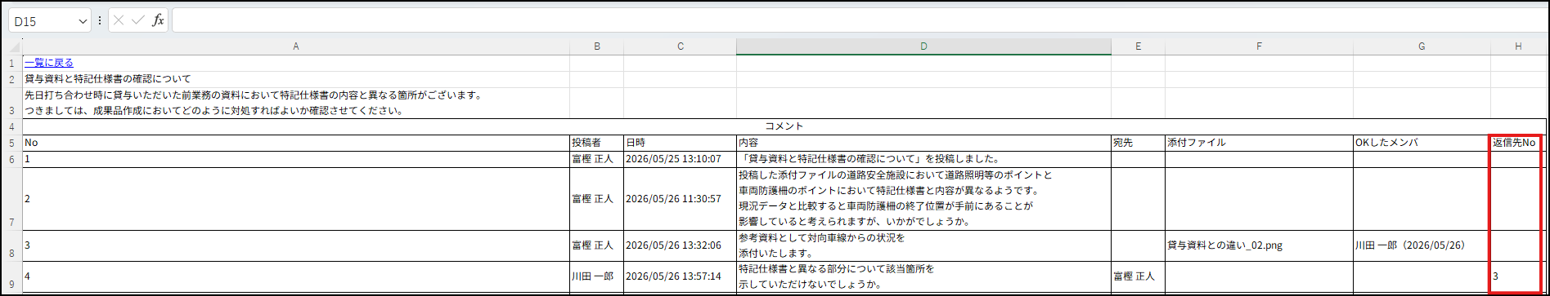
Task: Select column G header
Action: pyautogui.click(x=1422, y=46)
